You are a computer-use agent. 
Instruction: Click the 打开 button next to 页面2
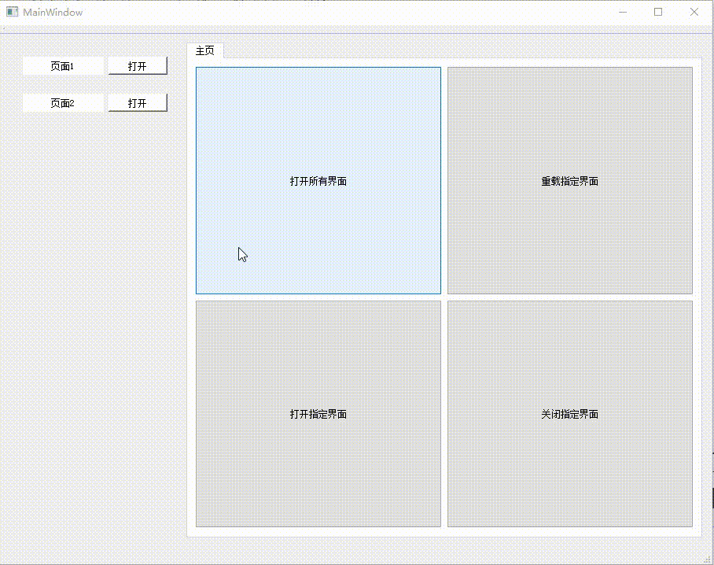[138, 103]
